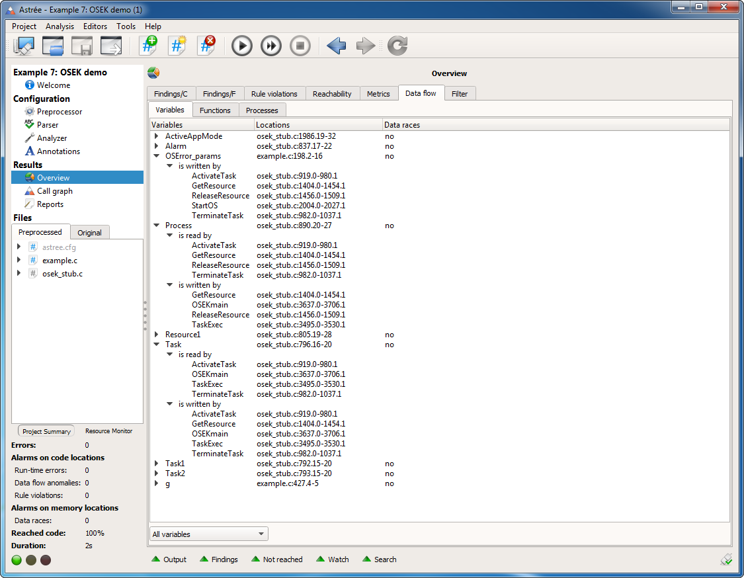Show the Search panel
The image size is (744, 578).
pyautogui.click(x=380, y=559)
